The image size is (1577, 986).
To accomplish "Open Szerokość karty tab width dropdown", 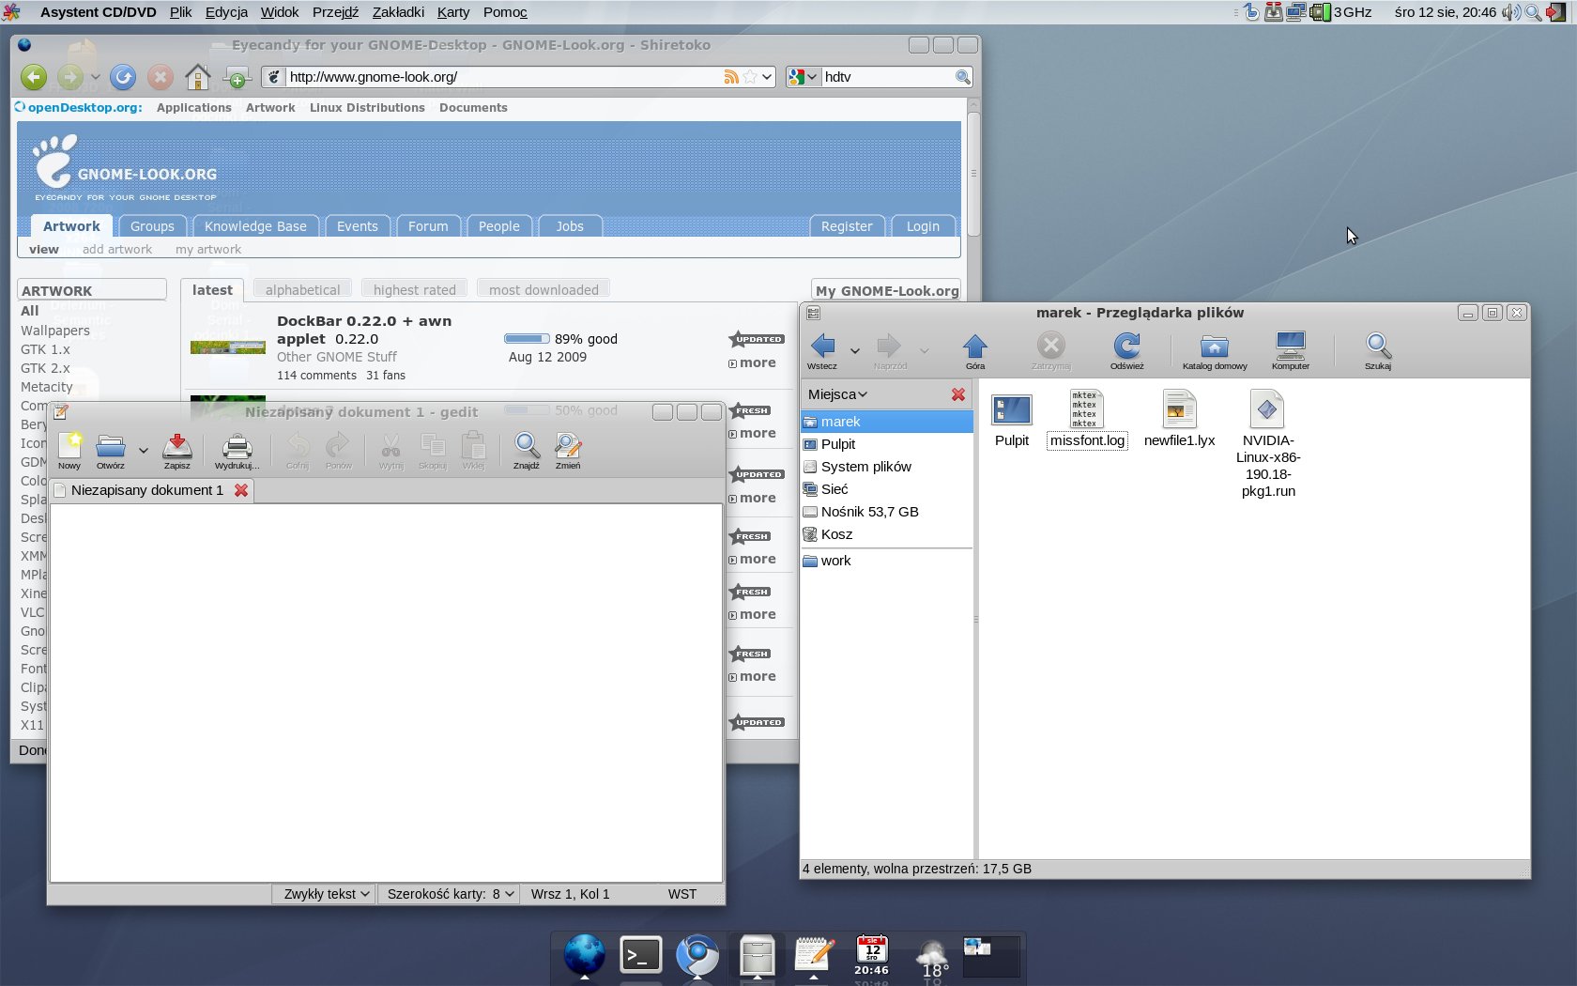I will (450, 894).
